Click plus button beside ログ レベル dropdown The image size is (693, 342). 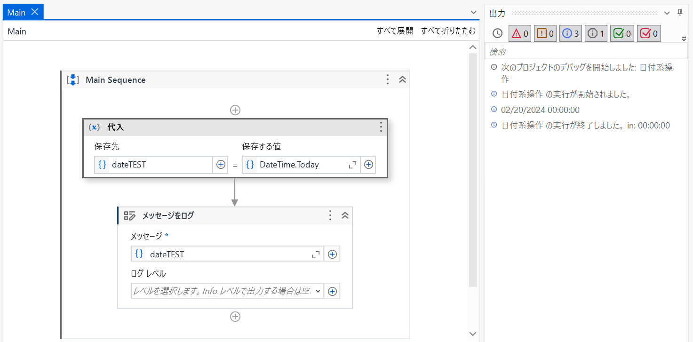332,291
